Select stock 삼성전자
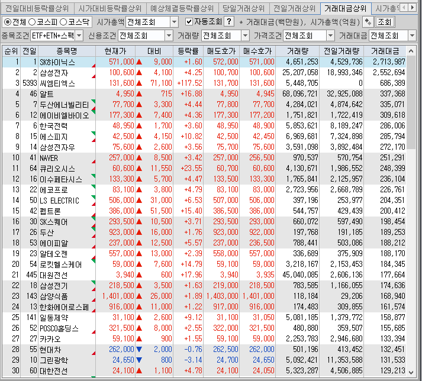This screenshot has height=381, width=422. tap(54, 73)
